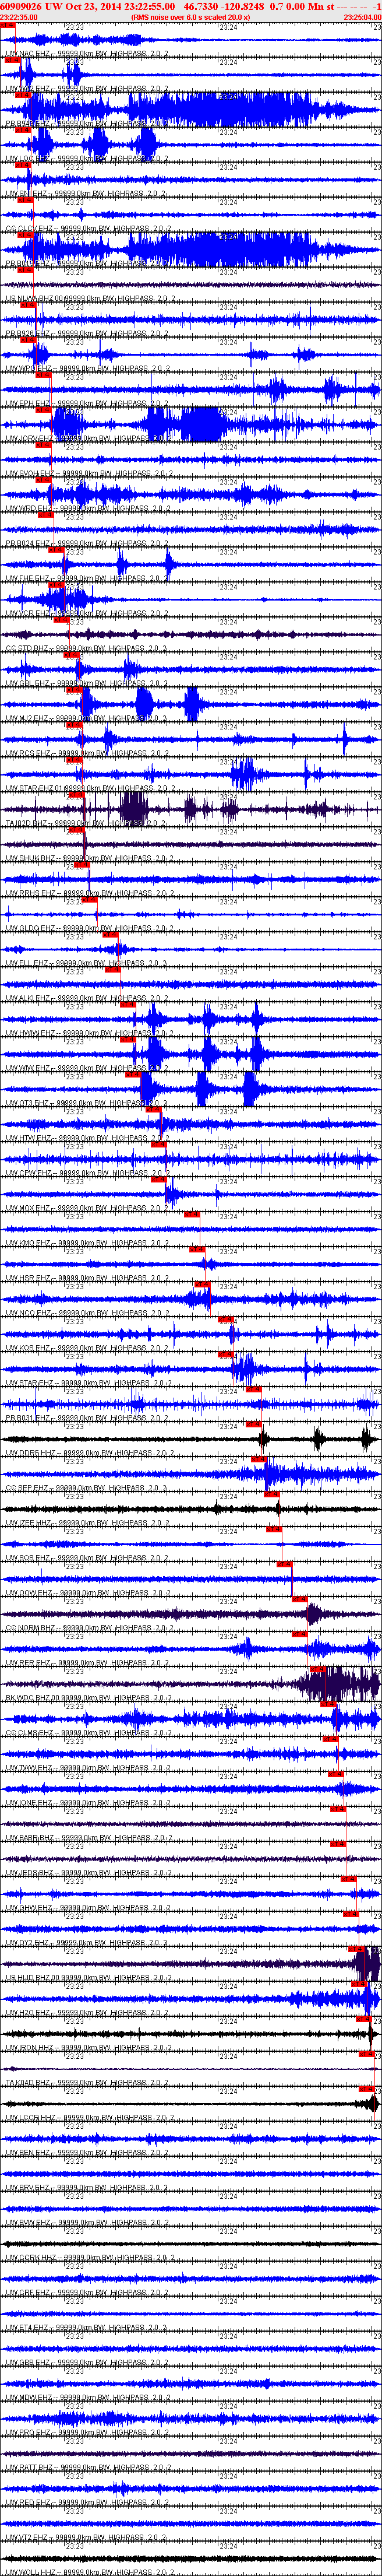Click the end time 23:25:04.00 label

click(x=362, y=17)
